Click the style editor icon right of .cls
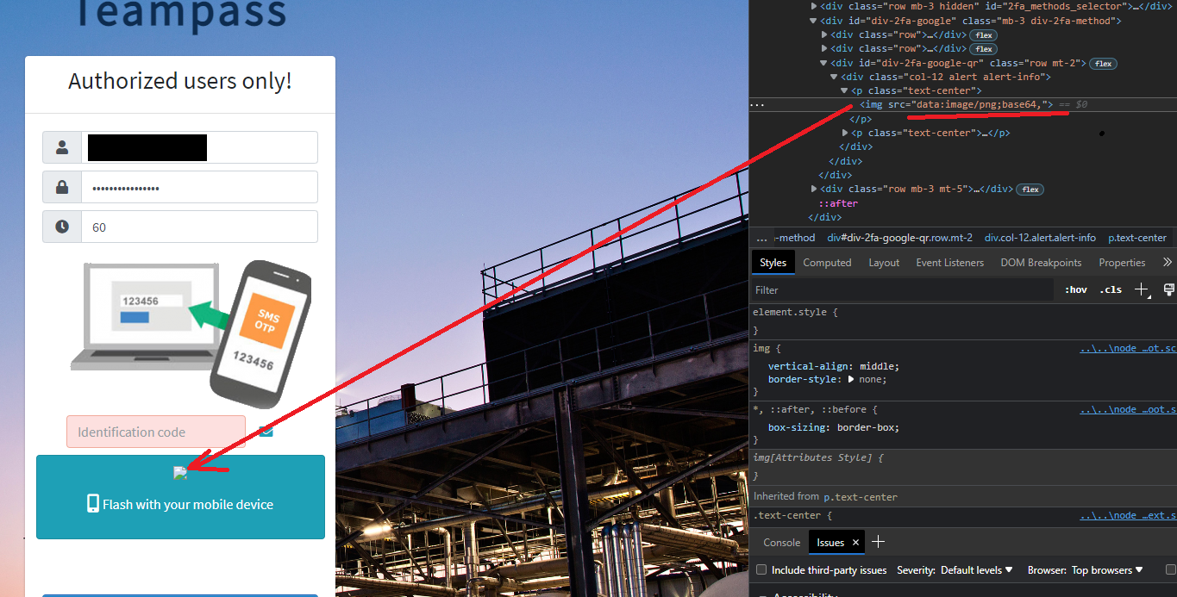The image size is (1177, 597). tap(1169, 289)
